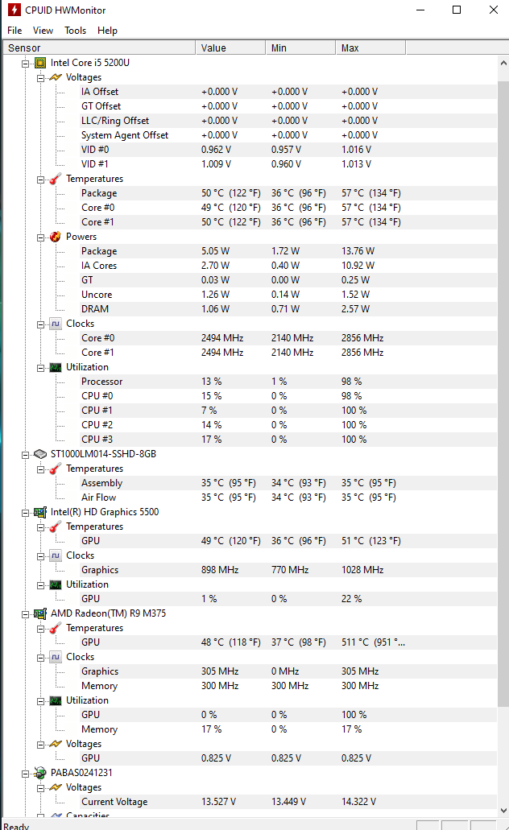
Task: Collapse the CPU Clocks group
Action: [40, 324]
